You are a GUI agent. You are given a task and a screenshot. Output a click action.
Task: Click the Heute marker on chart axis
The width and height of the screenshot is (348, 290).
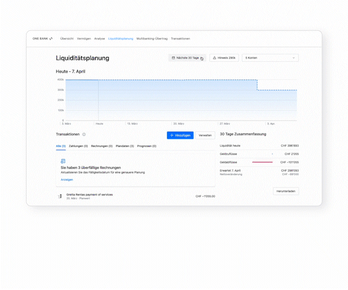point(99,124)
